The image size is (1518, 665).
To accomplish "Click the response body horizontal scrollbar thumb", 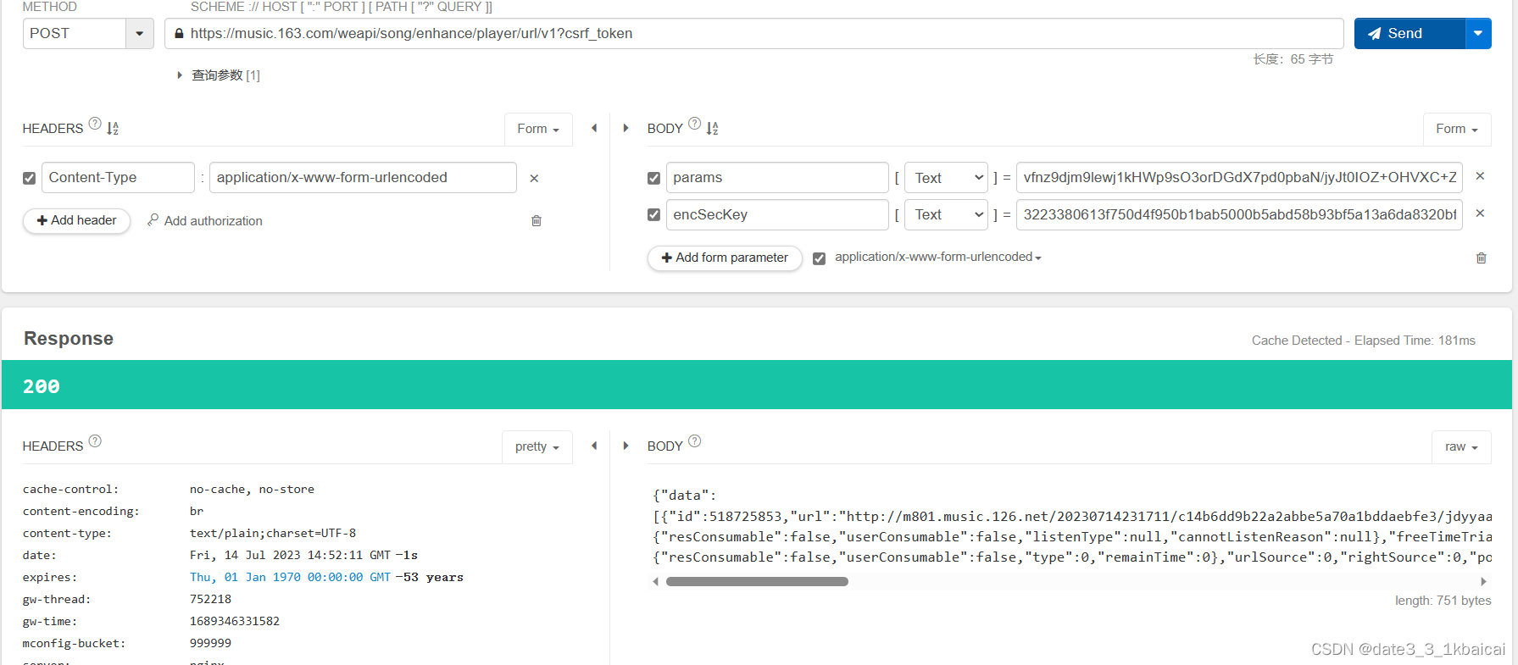I will [757, 581].
